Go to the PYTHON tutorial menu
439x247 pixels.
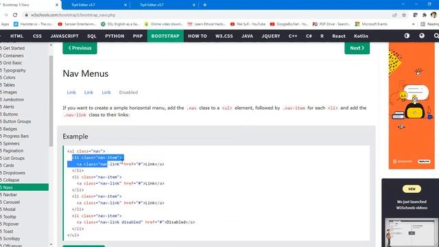click(115, 36)
